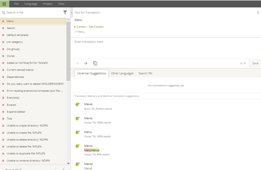The width and height of the screenshot is (261, 170).
Task: Click the search magnifier icon
Action: pos(4,12)
